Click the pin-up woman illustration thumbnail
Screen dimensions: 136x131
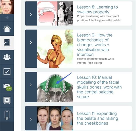[x=55, y=49]
